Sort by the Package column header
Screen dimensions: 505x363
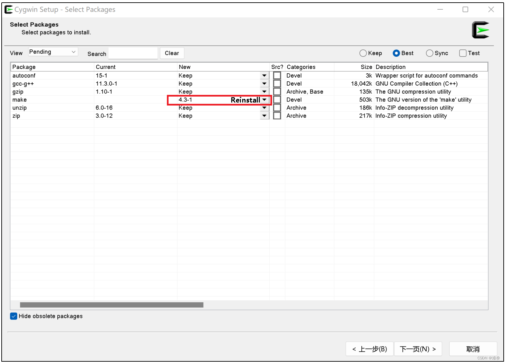tap(52, 67)
